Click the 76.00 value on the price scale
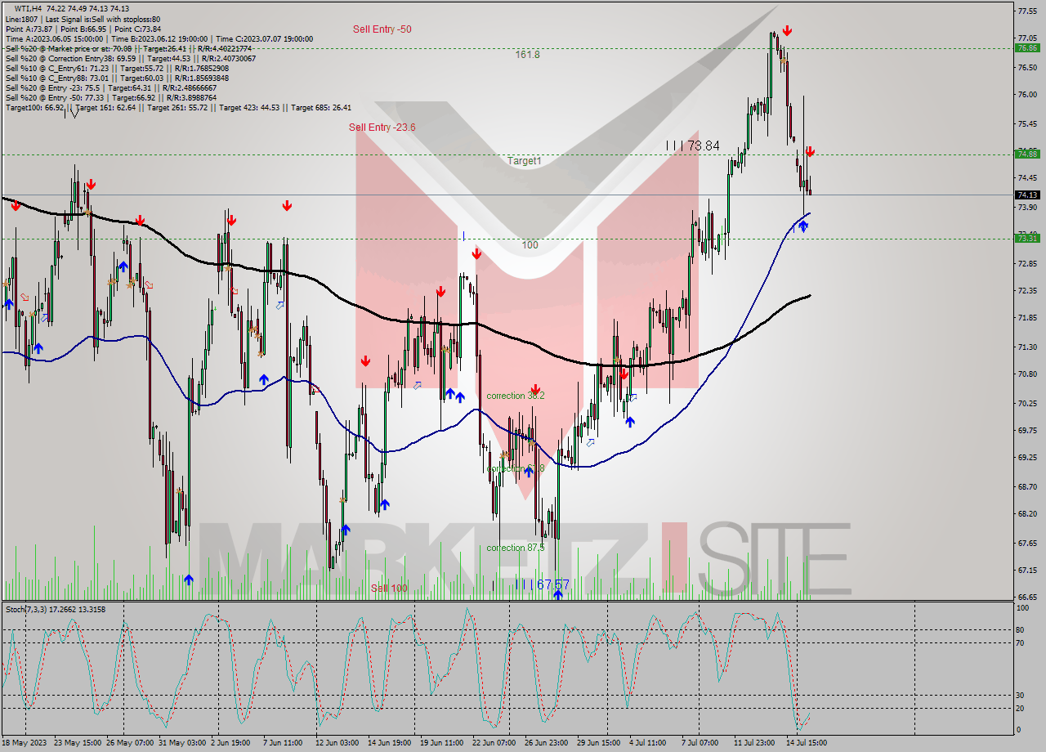This screenshot has width=1046, height=752. tap(1026, 95)
